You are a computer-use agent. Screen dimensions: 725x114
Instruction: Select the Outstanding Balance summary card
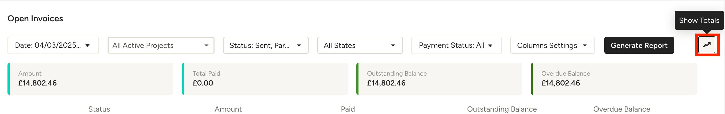coord(439,79)
